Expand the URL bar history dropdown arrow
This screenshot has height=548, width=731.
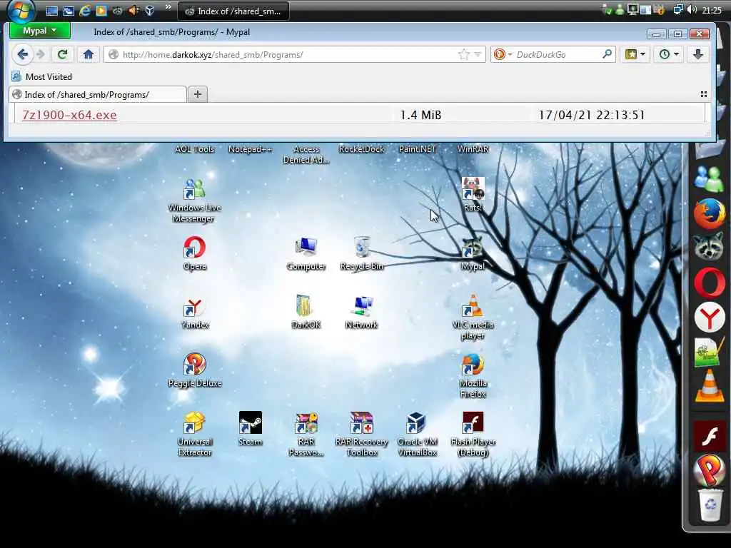[x=478, y=54]
